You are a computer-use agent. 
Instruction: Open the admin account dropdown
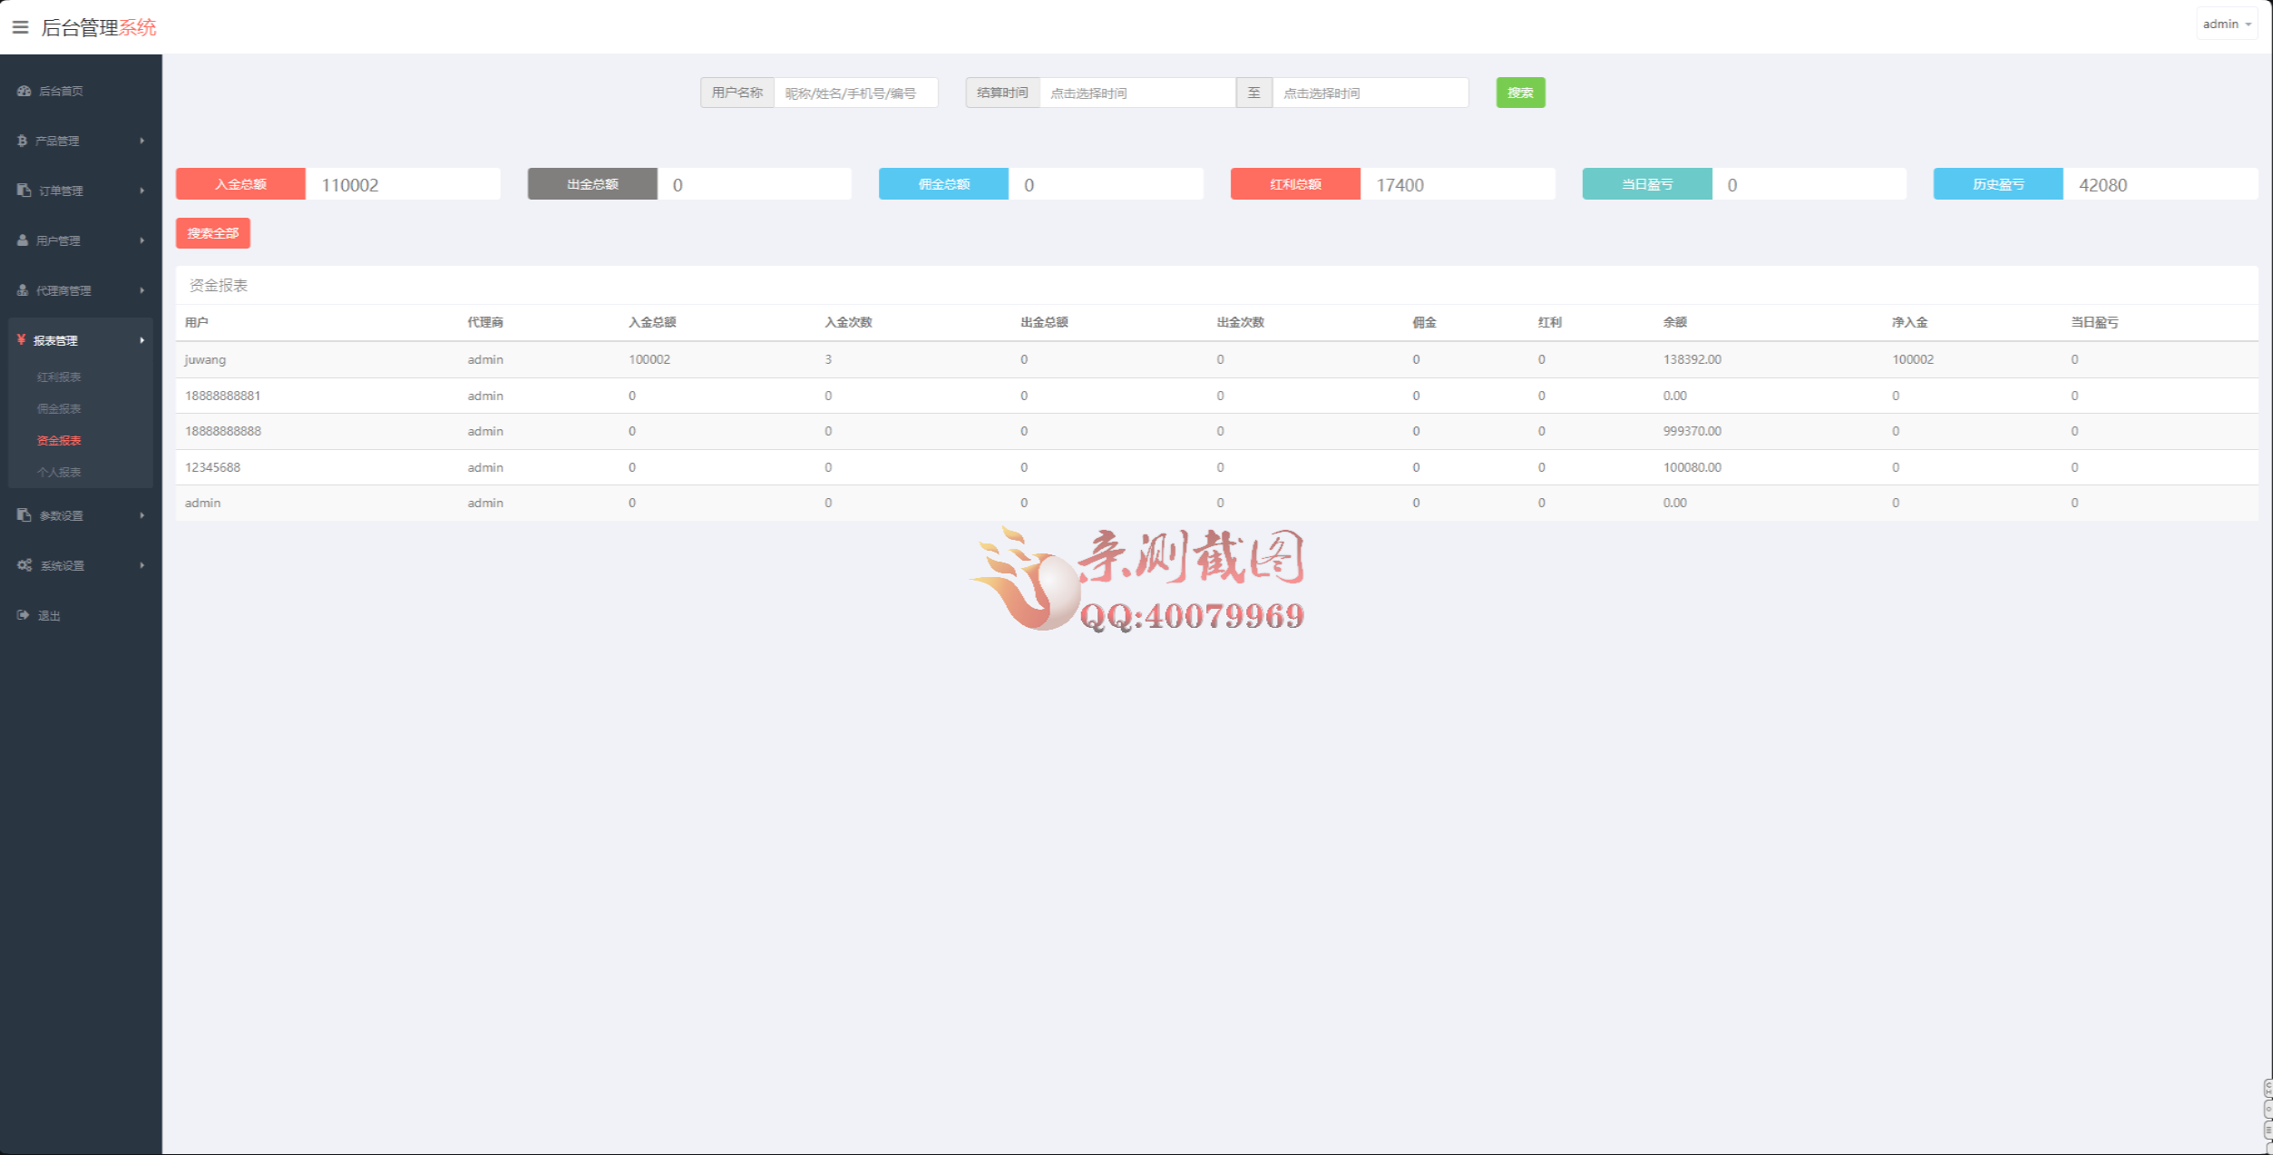pos(2226,23)
